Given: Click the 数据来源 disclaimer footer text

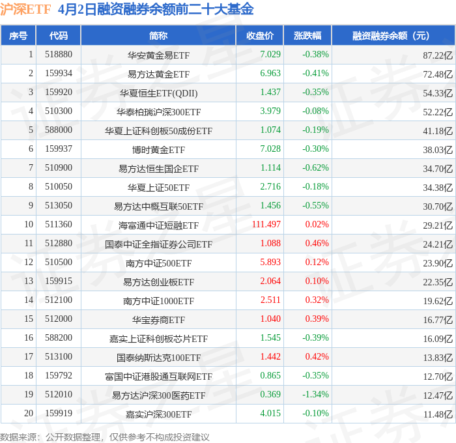Looking at the screenshot, I should coord(105,437).
